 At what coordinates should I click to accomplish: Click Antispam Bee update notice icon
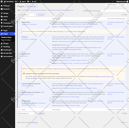(24, 31)
